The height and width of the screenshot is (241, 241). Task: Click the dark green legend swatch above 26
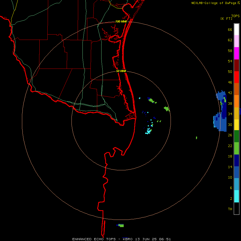[x=236, y=136]
